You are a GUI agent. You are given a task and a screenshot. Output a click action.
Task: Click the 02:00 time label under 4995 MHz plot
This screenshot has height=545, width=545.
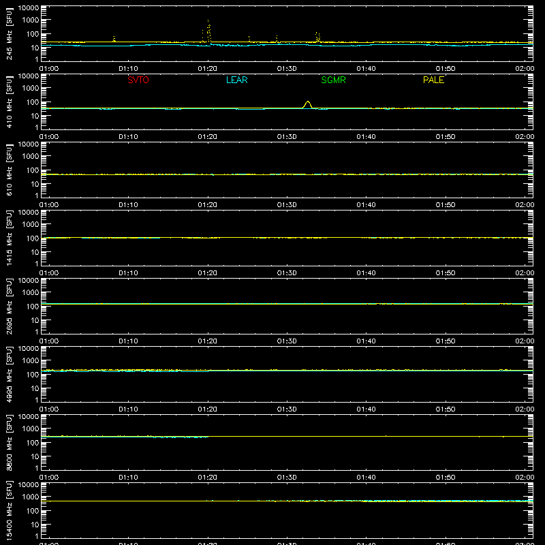[x=525, y=409]
